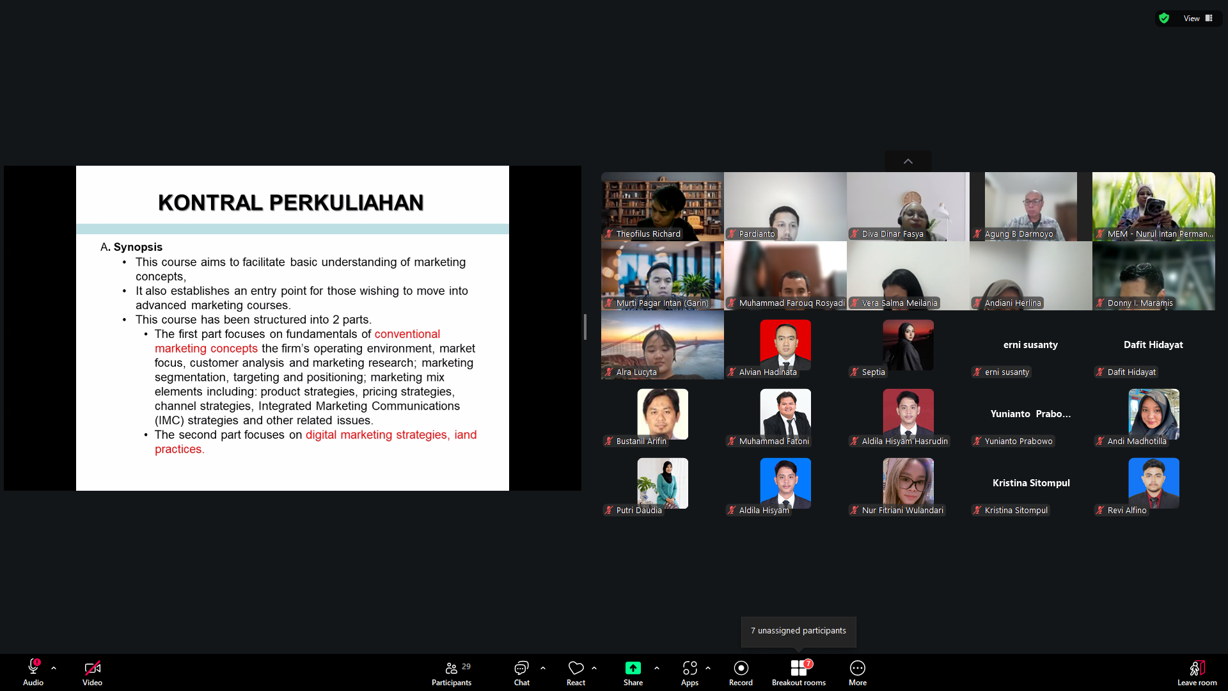This screenshot has height=691, width=1228.
Task: Select Bustanil Arifin's profile tile
Action: point(662,413)
